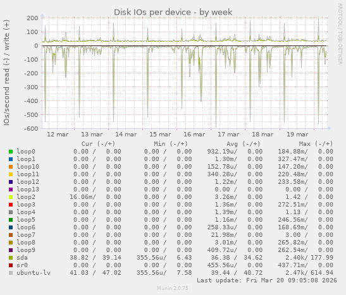Select the loop6 legend label
The width and height of the screenshot is (346, 295).
[26, 227]
